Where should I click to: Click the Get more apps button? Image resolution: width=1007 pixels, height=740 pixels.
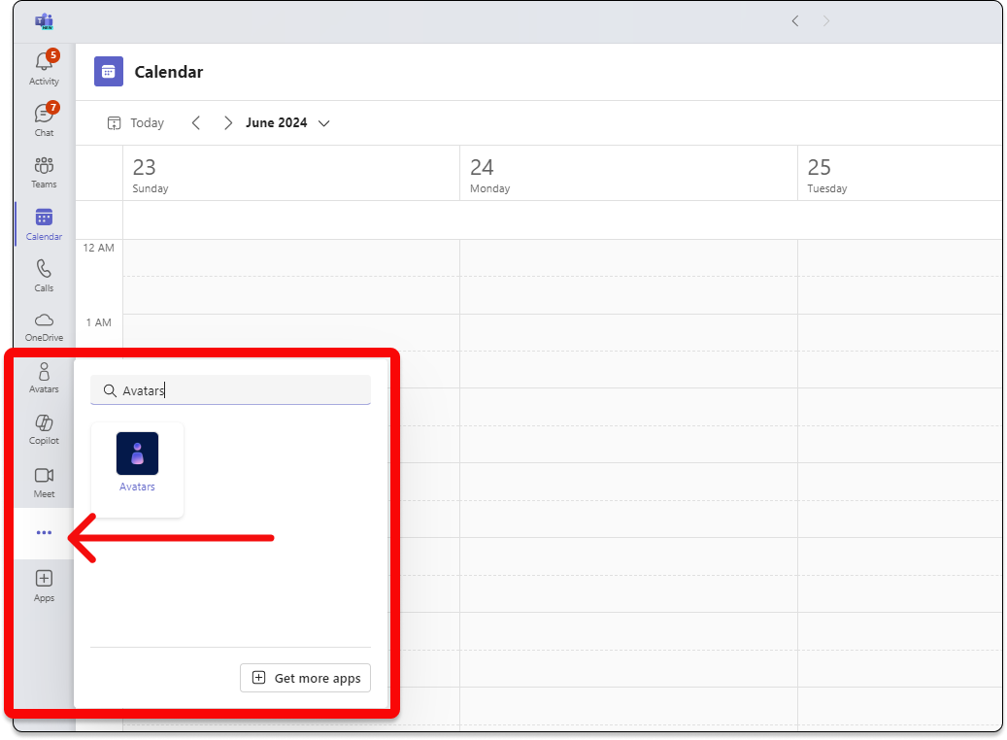click(305, 678)
